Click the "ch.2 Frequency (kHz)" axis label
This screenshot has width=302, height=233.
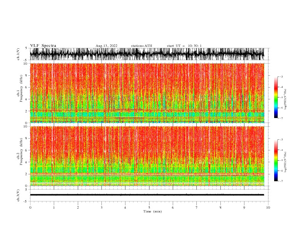click(x=20, y=151)
